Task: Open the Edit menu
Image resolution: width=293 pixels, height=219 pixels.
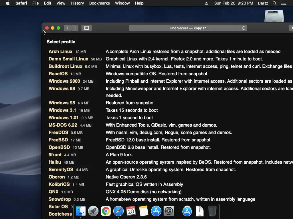Action: [47, 3]
